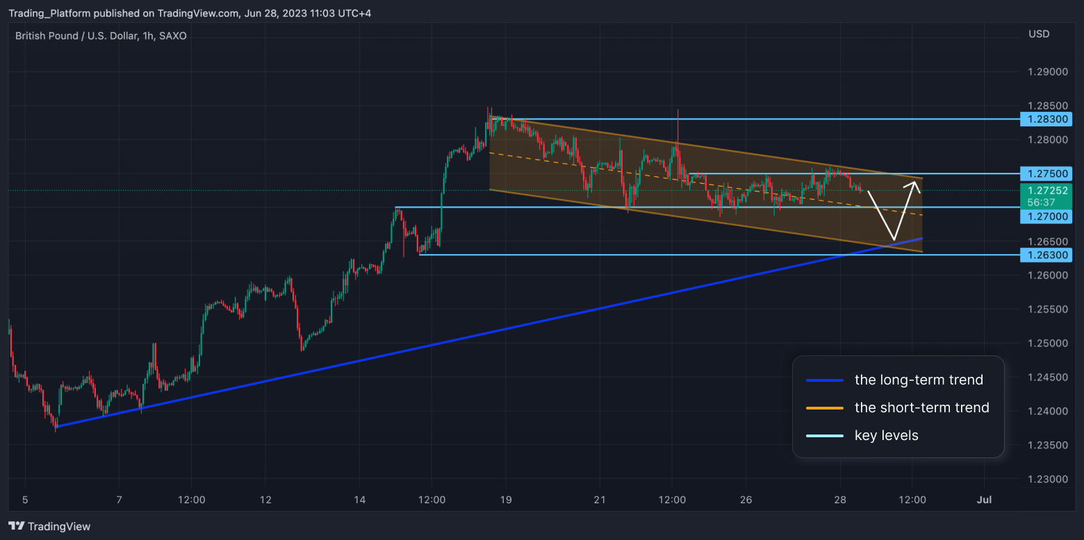Click the 1.25500 price axis value

coord(1048,310)
